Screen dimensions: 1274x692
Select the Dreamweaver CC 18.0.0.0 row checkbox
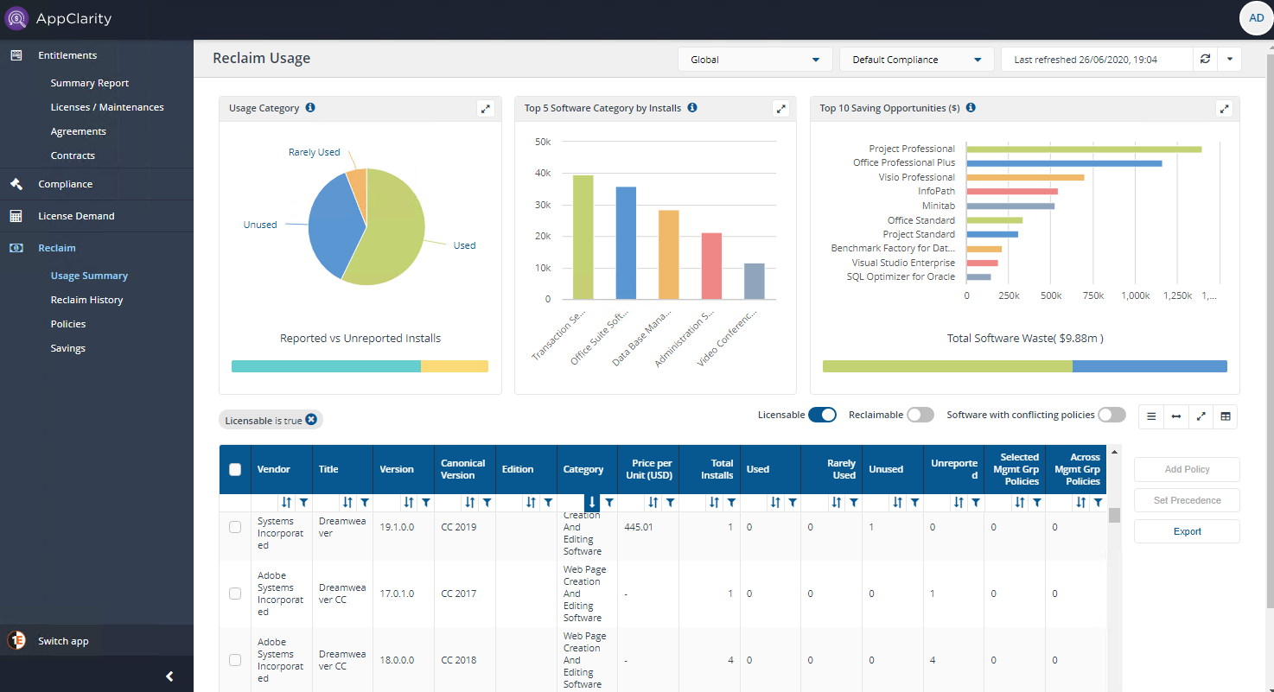pyautogui.click(x=235, y=660)
